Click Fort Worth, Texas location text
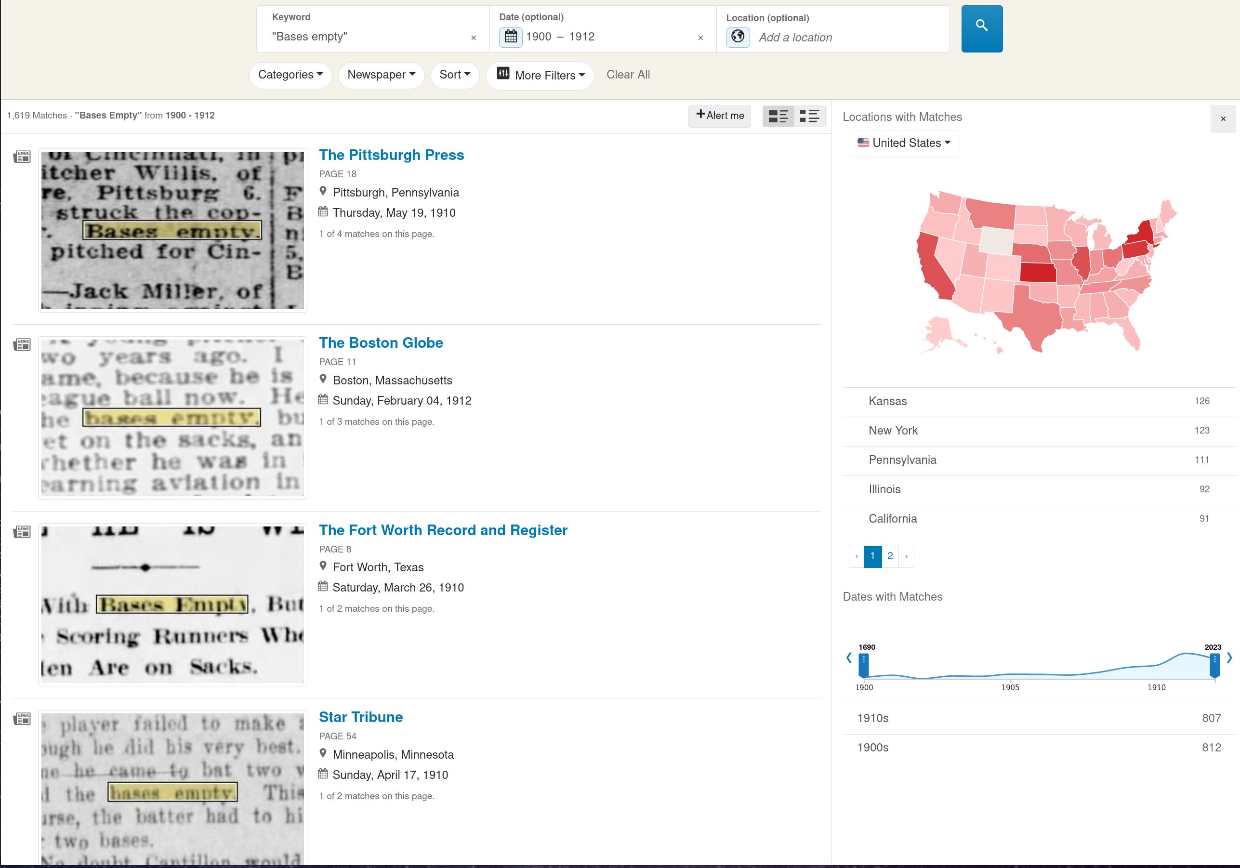Image resolution: width=1240 pixels, height=868 pixels. [x=378, y=568]
